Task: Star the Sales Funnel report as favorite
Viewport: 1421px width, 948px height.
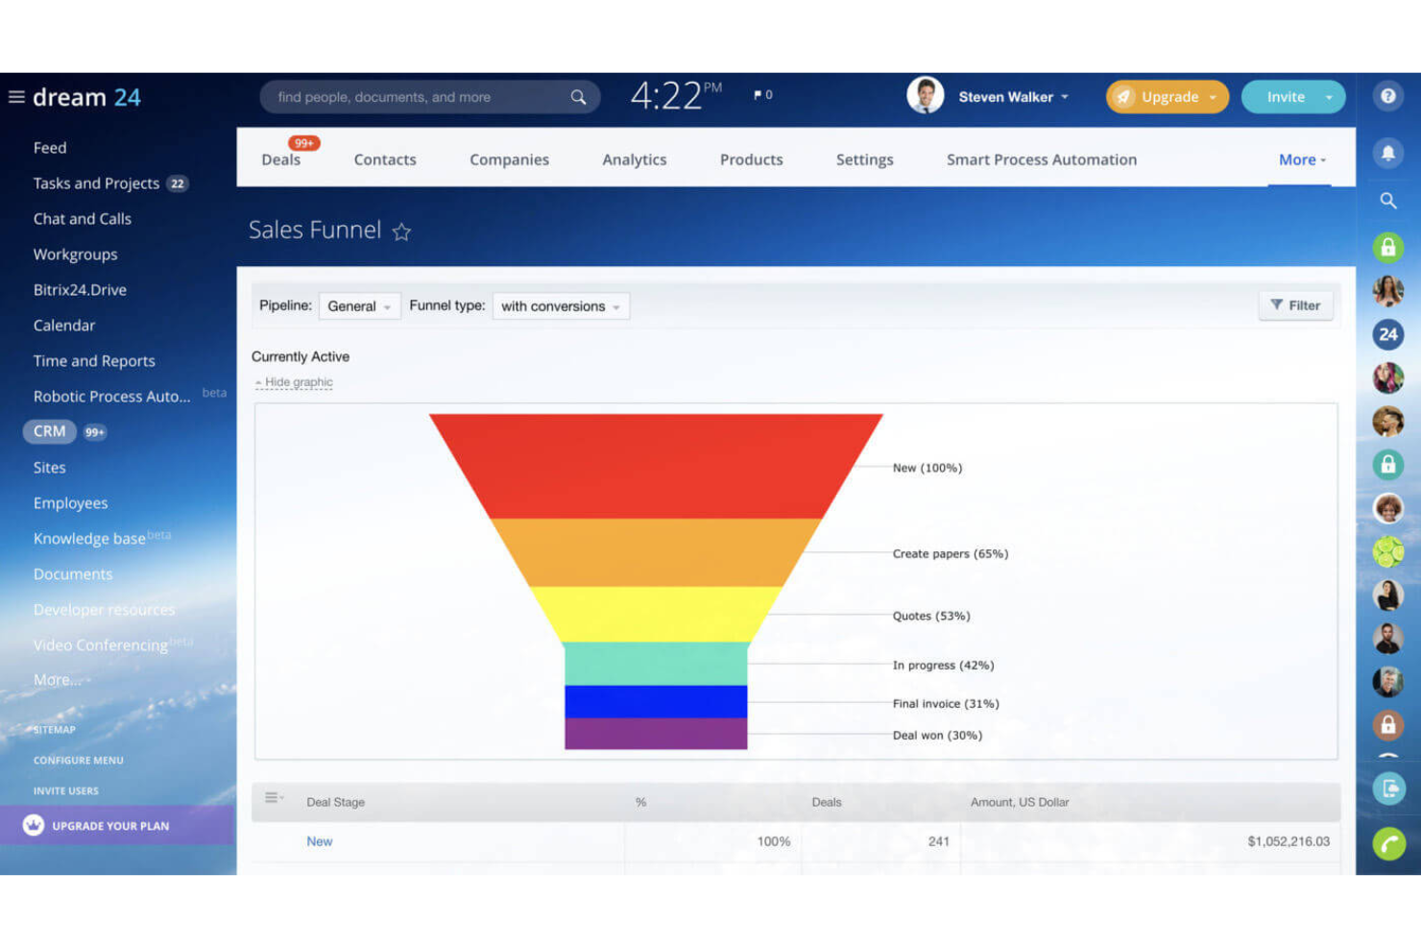Action: tap(401, 231)
